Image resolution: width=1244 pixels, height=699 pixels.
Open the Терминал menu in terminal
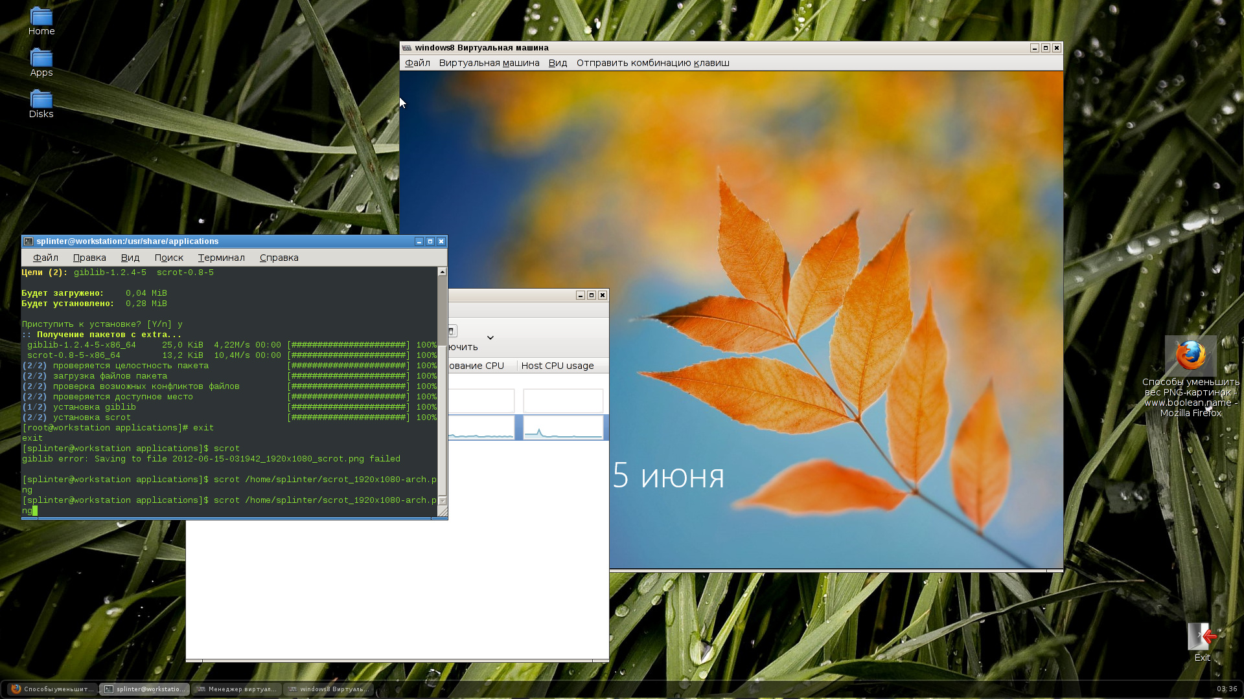(221, 258)
